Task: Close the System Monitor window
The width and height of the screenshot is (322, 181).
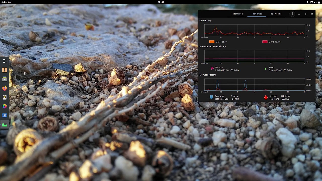Action: tap(312, 14)
